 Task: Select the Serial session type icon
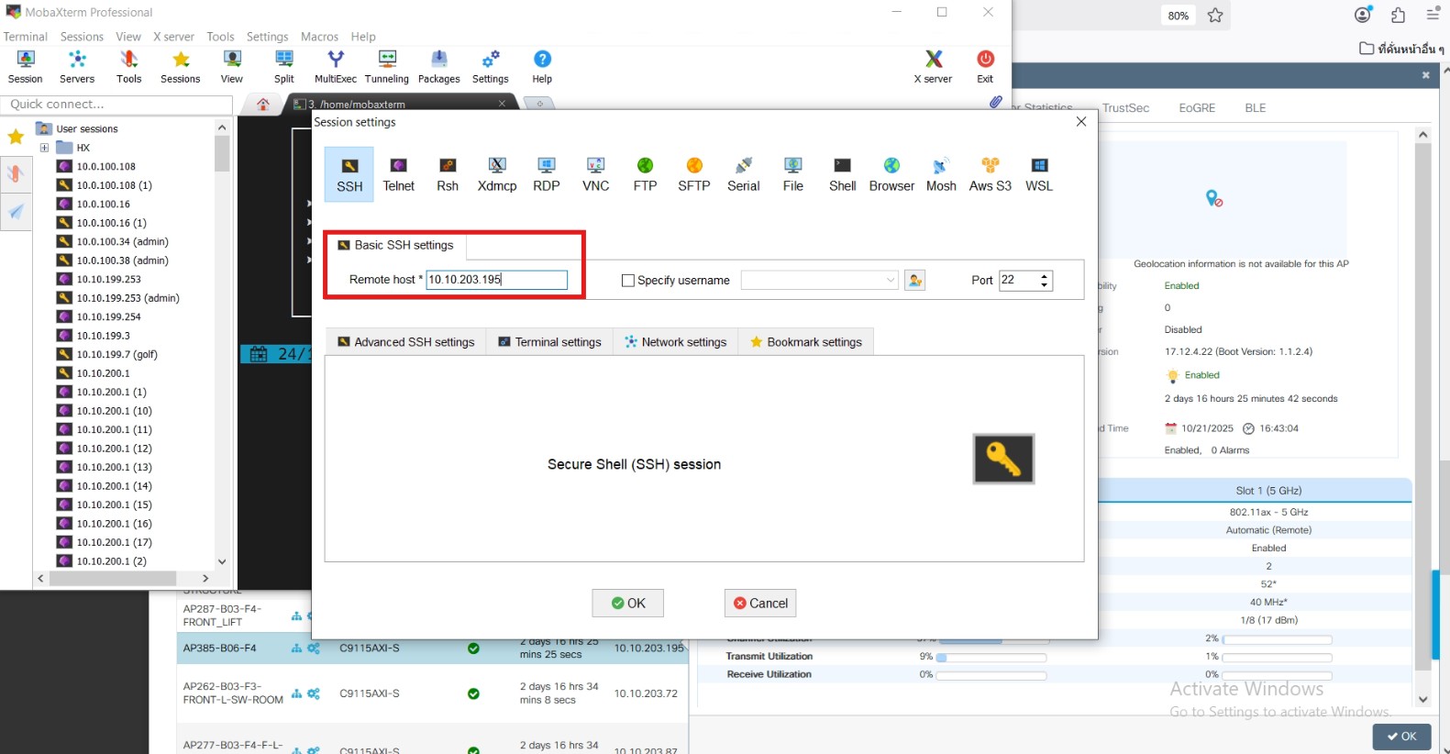click(743, 173)
